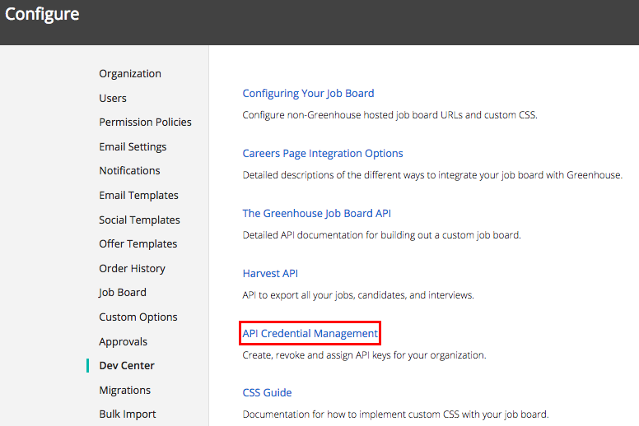Go to Email Templates
Screen dimensions: 639x426
tap(138, 195)
